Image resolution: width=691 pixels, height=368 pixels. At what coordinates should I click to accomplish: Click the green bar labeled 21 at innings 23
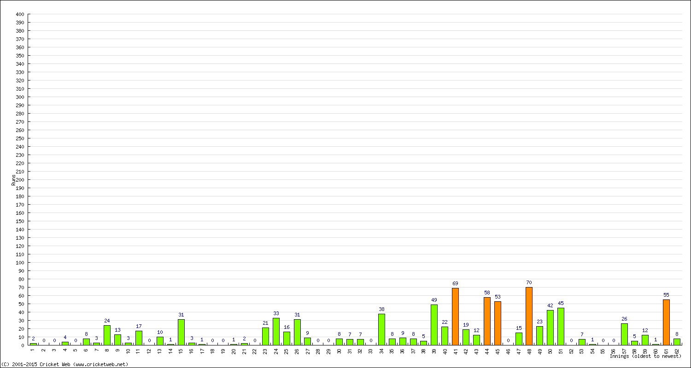coord(265,336)
